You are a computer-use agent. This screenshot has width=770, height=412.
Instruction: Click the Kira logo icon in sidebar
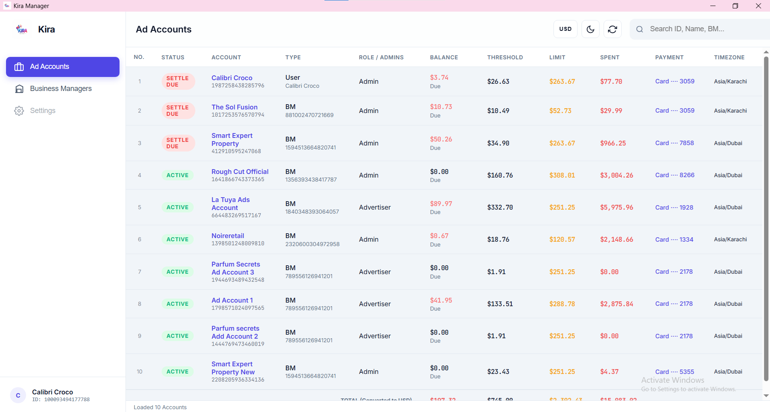(22, 29)
